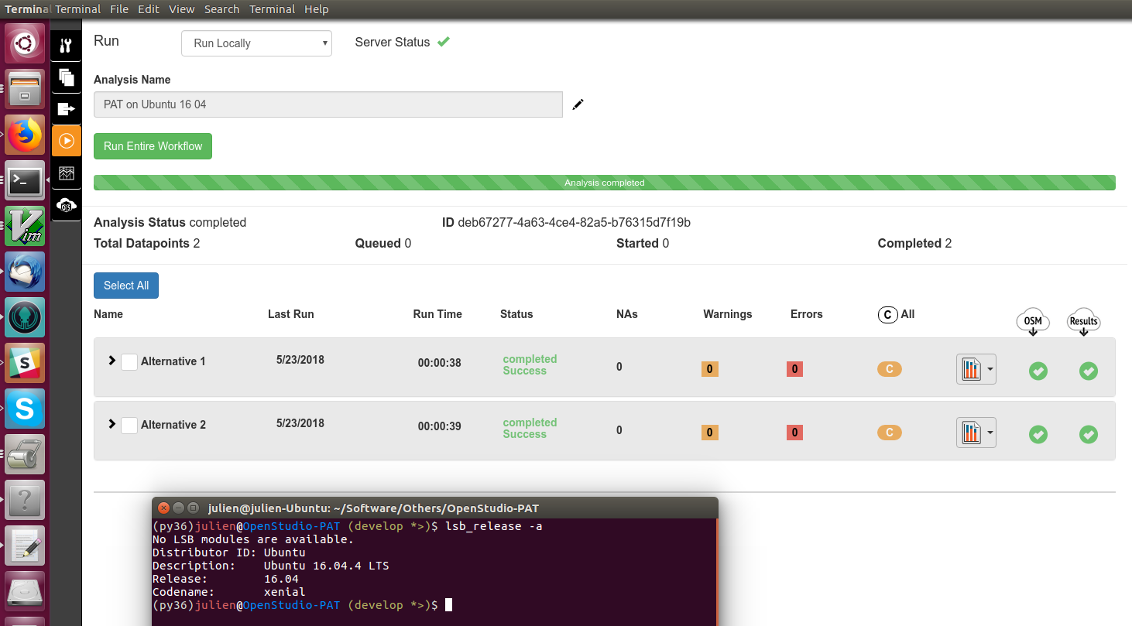This screenshot has height=626, width=1132.
Task: Open the Algorithm Results graph icon
Action: coord(66,173)
